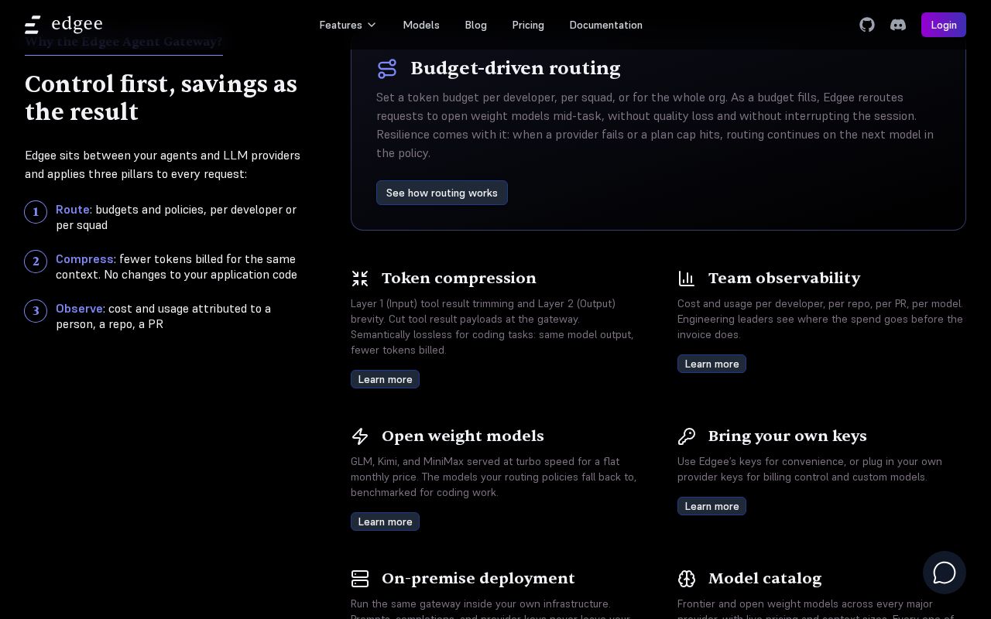Click the Compress highlighted term
This screenshot has width=991, height=619.
(x=84, y=259)
